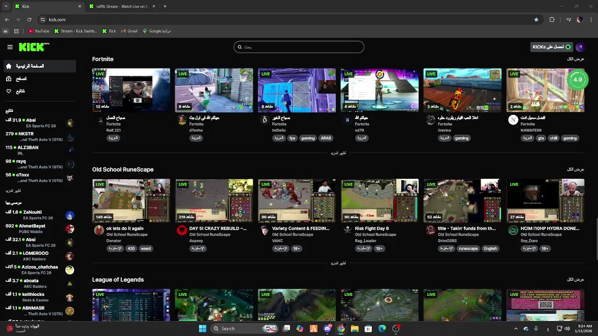598x336 pixels.
Task: Open rsyq channel in sidebar
Action: click(40, 164)
